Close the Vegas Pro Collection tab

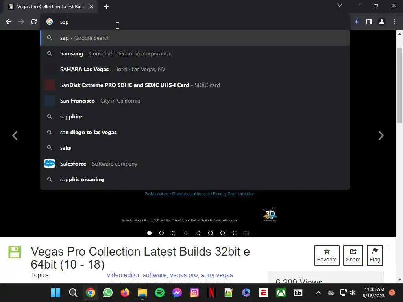pos(91,7)
